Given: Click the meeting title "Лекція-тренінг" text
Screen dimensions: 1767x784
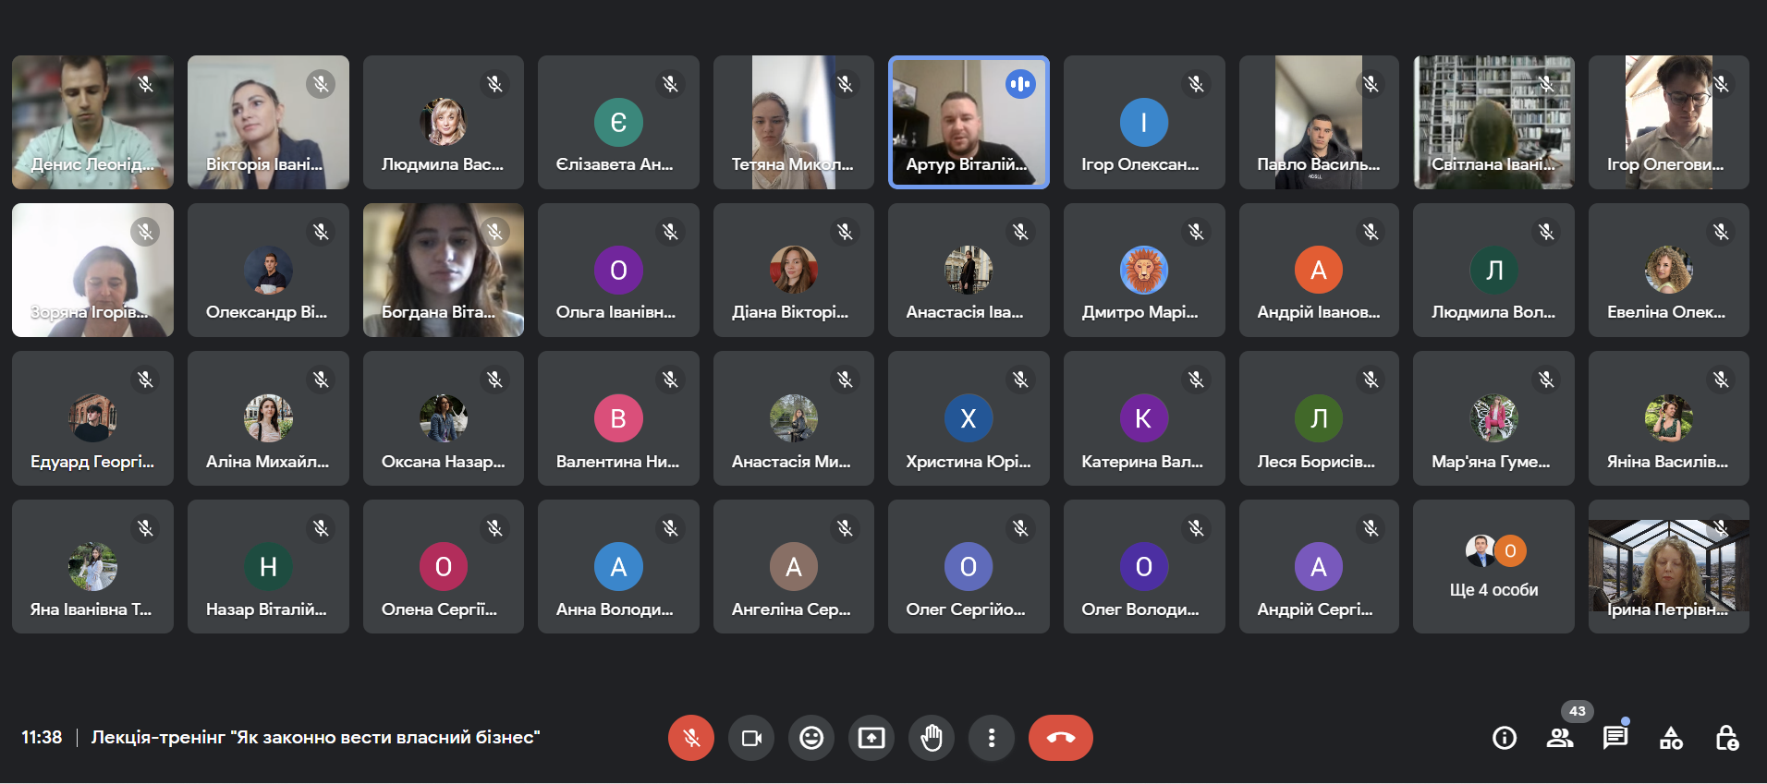Looking at the screenshot, I should (315, 738).
